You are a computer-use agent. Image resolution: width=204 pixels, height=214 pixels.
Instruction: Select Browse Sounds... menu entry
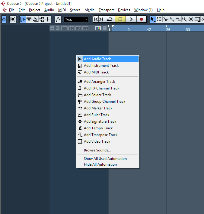coord(107,150)
